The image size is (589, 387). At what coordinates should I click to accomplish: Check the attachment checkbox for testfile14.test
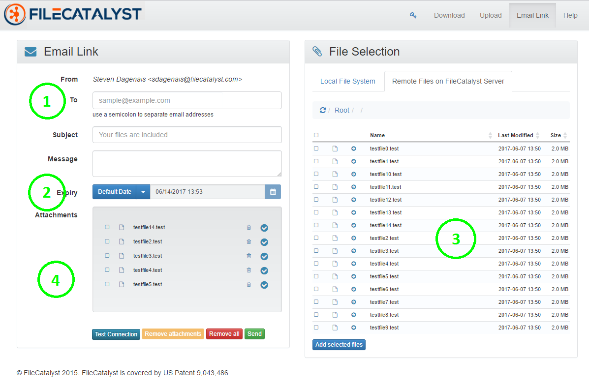pos(107,227)
